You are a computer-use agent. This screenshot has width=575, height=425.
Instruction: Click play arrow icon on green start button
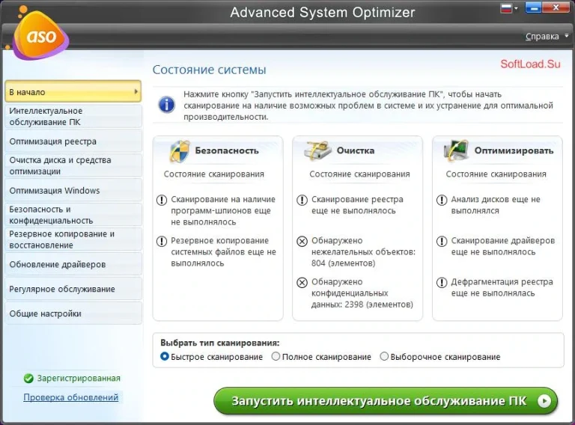(x=544, y=401)
